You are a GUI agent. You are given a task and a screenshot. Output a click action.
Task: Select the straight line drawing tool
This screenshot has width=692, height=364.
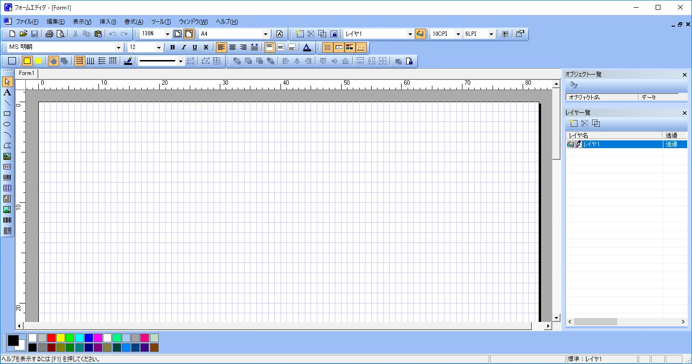[x=7, y=103]
